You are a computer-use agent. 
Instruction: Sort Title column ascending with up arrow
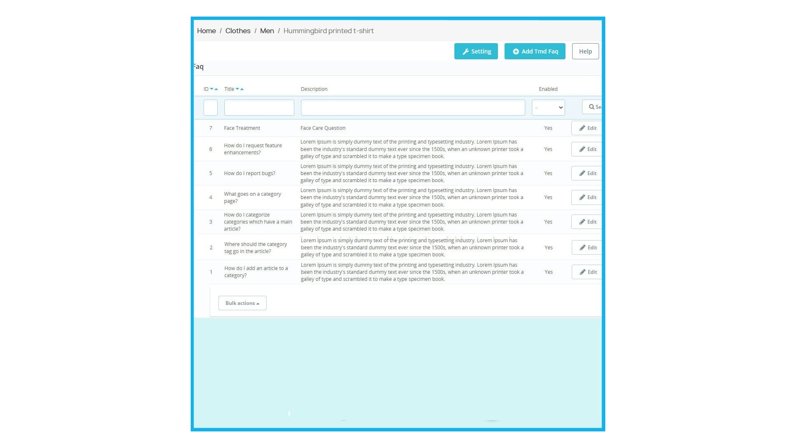click(242, 89)
